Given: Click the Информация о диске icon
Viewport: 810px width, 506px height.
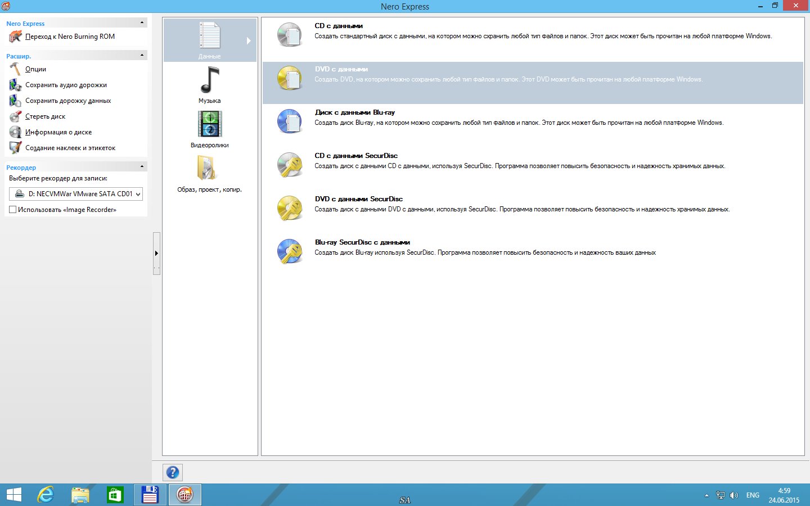Looking at the screenshot, I should (15, 132).
